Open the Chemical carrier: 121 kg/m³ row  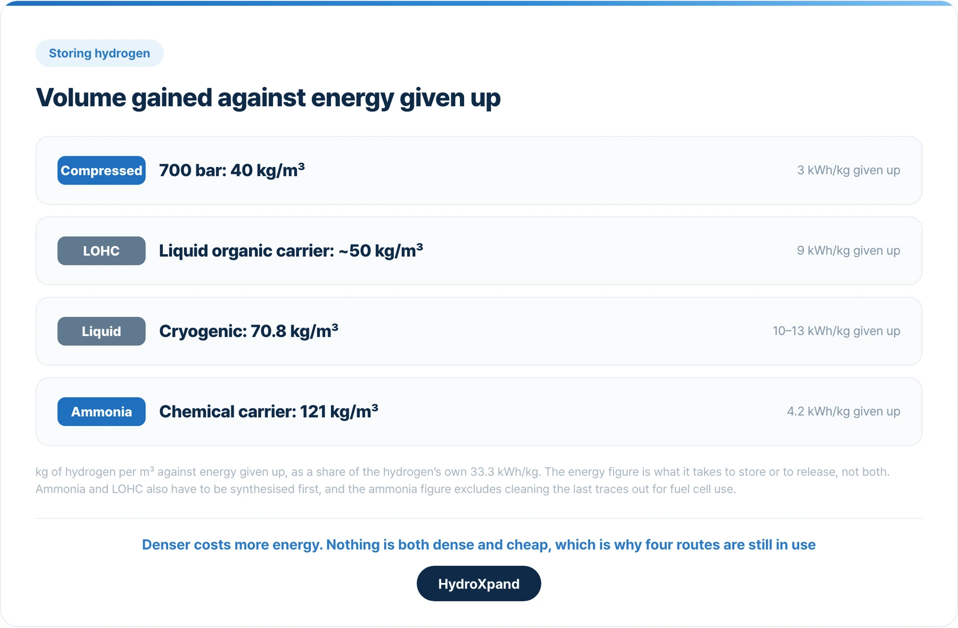[479, 412]
